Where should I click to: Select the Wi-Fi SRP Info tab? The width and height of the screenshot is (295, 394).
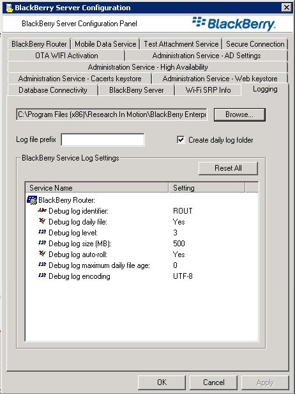(x=208, y=90)
